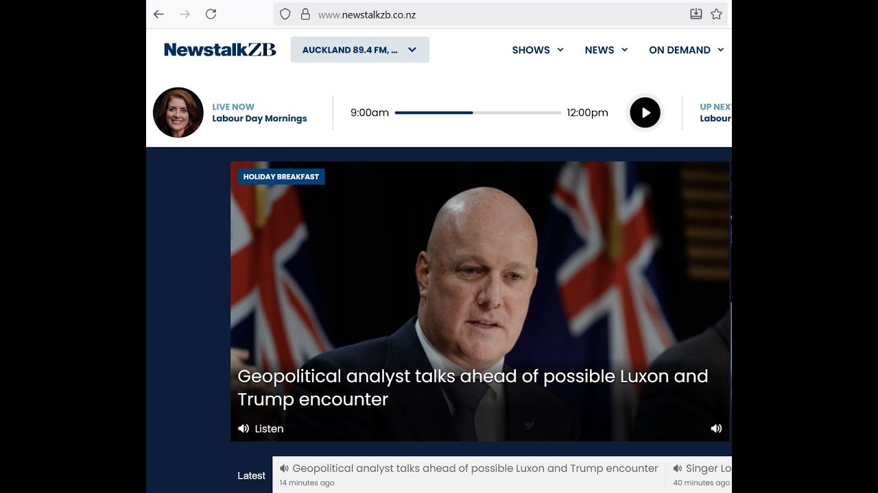Click the browser back arrow
This screenshot has height=493, width=878.
159,14
